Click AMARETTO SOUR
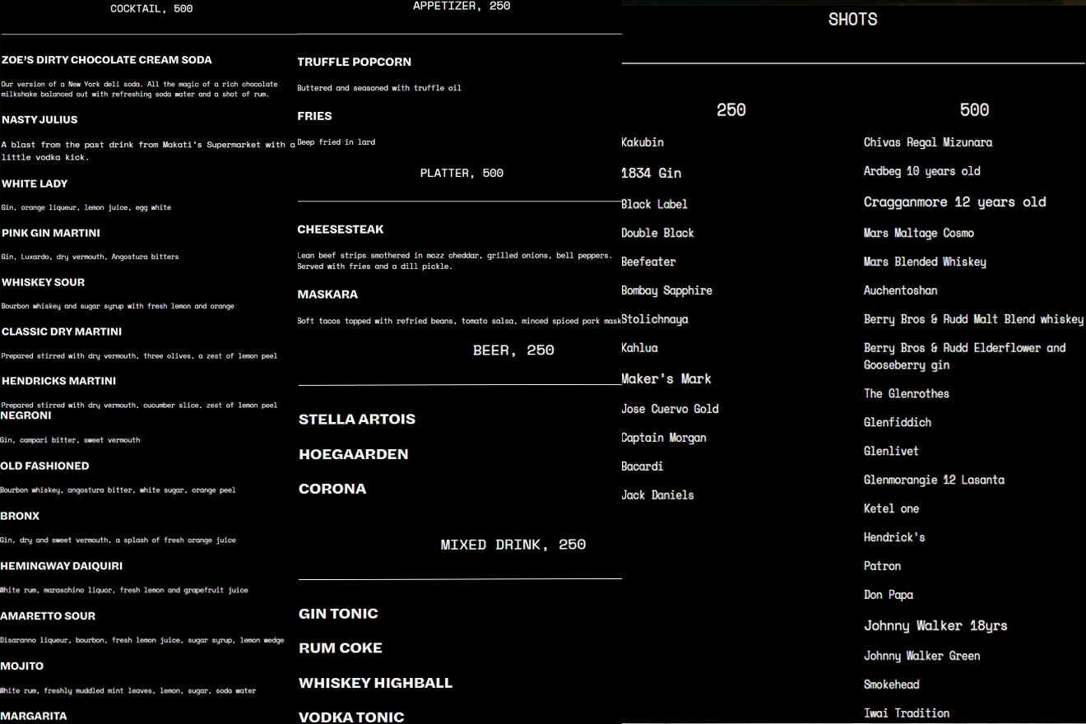This screenshot has width=1086, height=724. click(x=48, y=617)
